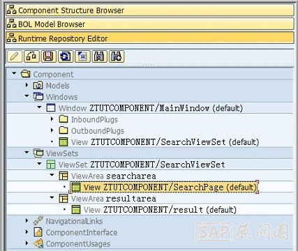Click the ViewSet SearchViewSet layout icon
This screenshot has width=298, height=251.
click(51, 165)
